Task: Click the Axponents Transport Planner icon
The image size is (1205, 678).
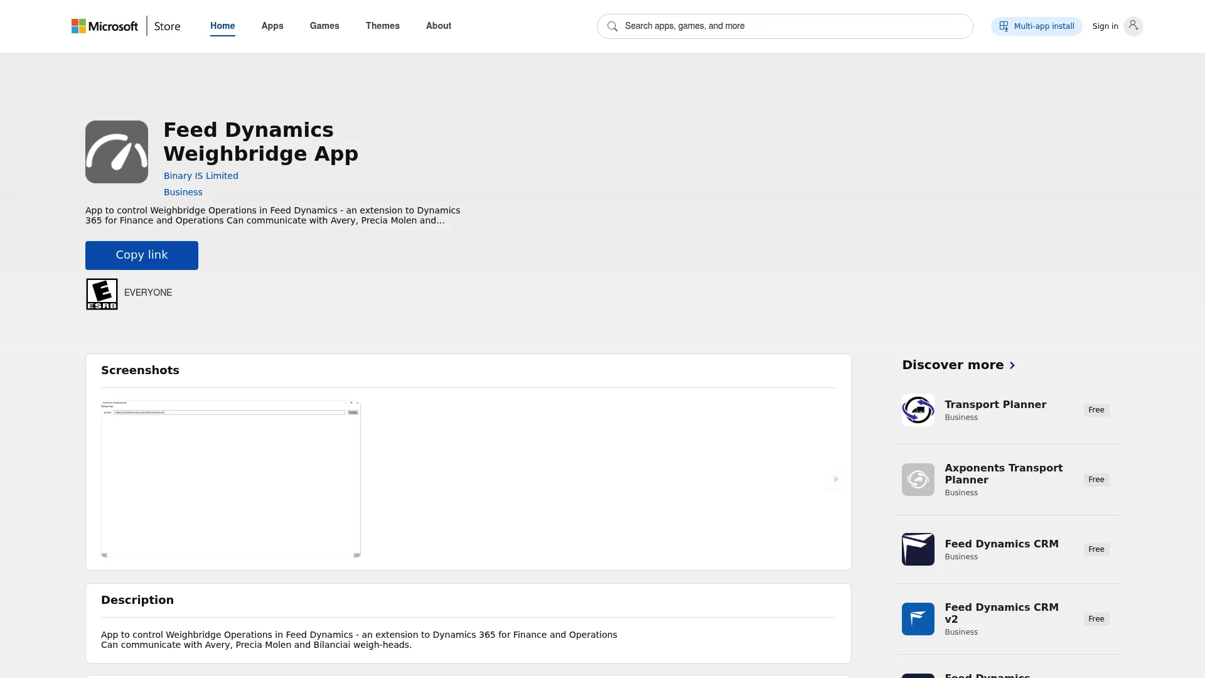Action: click(x=918, y=480)
